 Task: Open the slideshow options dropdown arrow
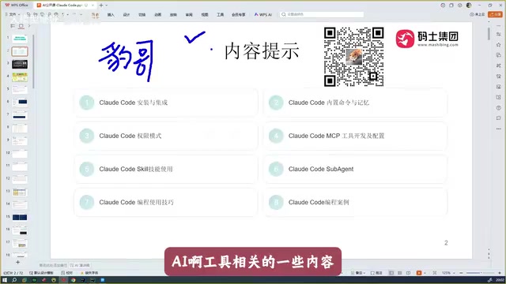pyautogui.click(x=425, y=273)
